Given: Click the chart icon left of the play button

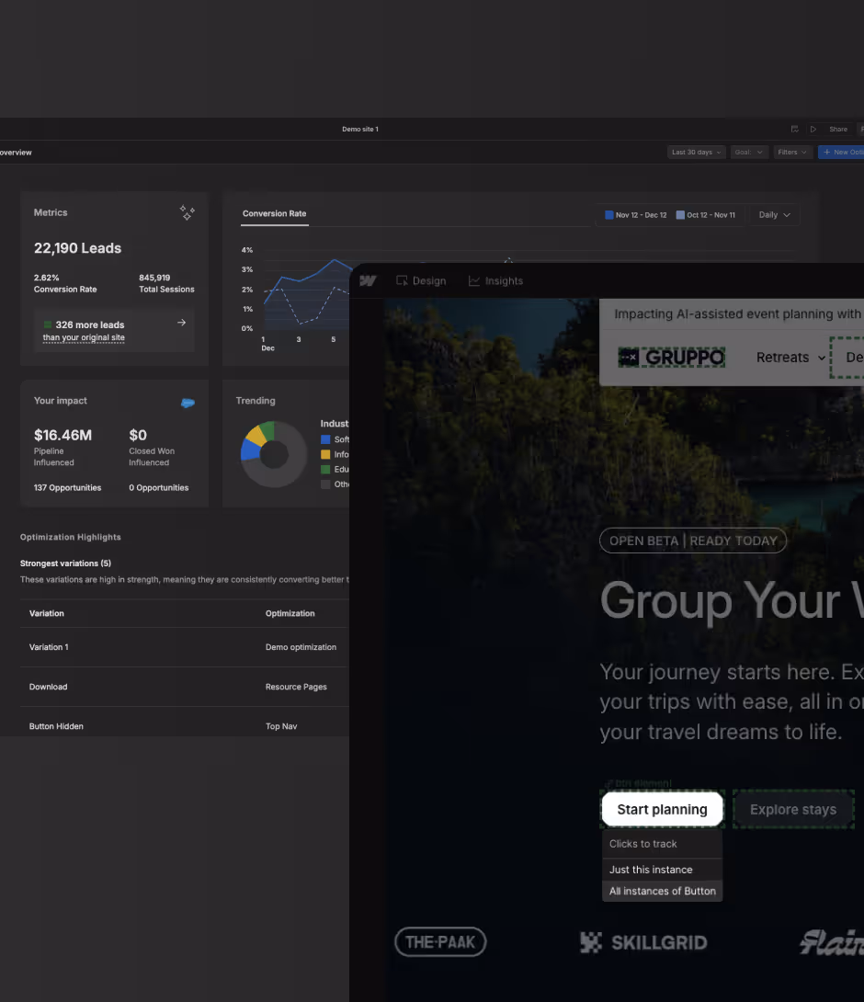Looking at the screenshot, I should pyautogui.click(x=794, y=130).
